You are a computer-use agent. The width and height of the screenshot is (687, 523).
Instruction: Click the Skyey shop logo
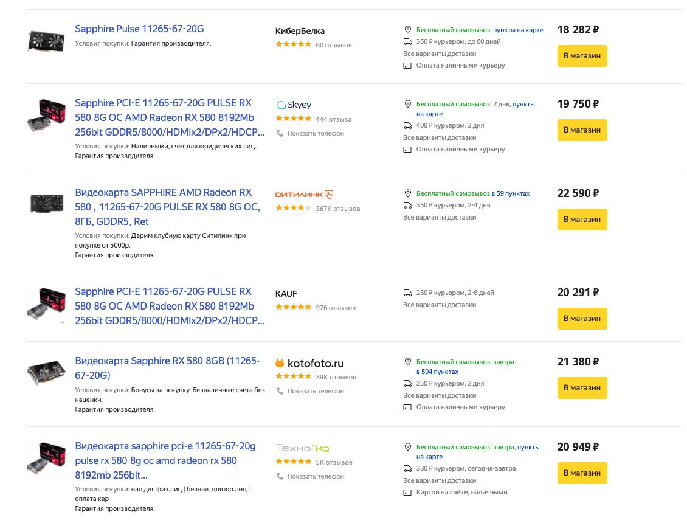click(294, 105)
